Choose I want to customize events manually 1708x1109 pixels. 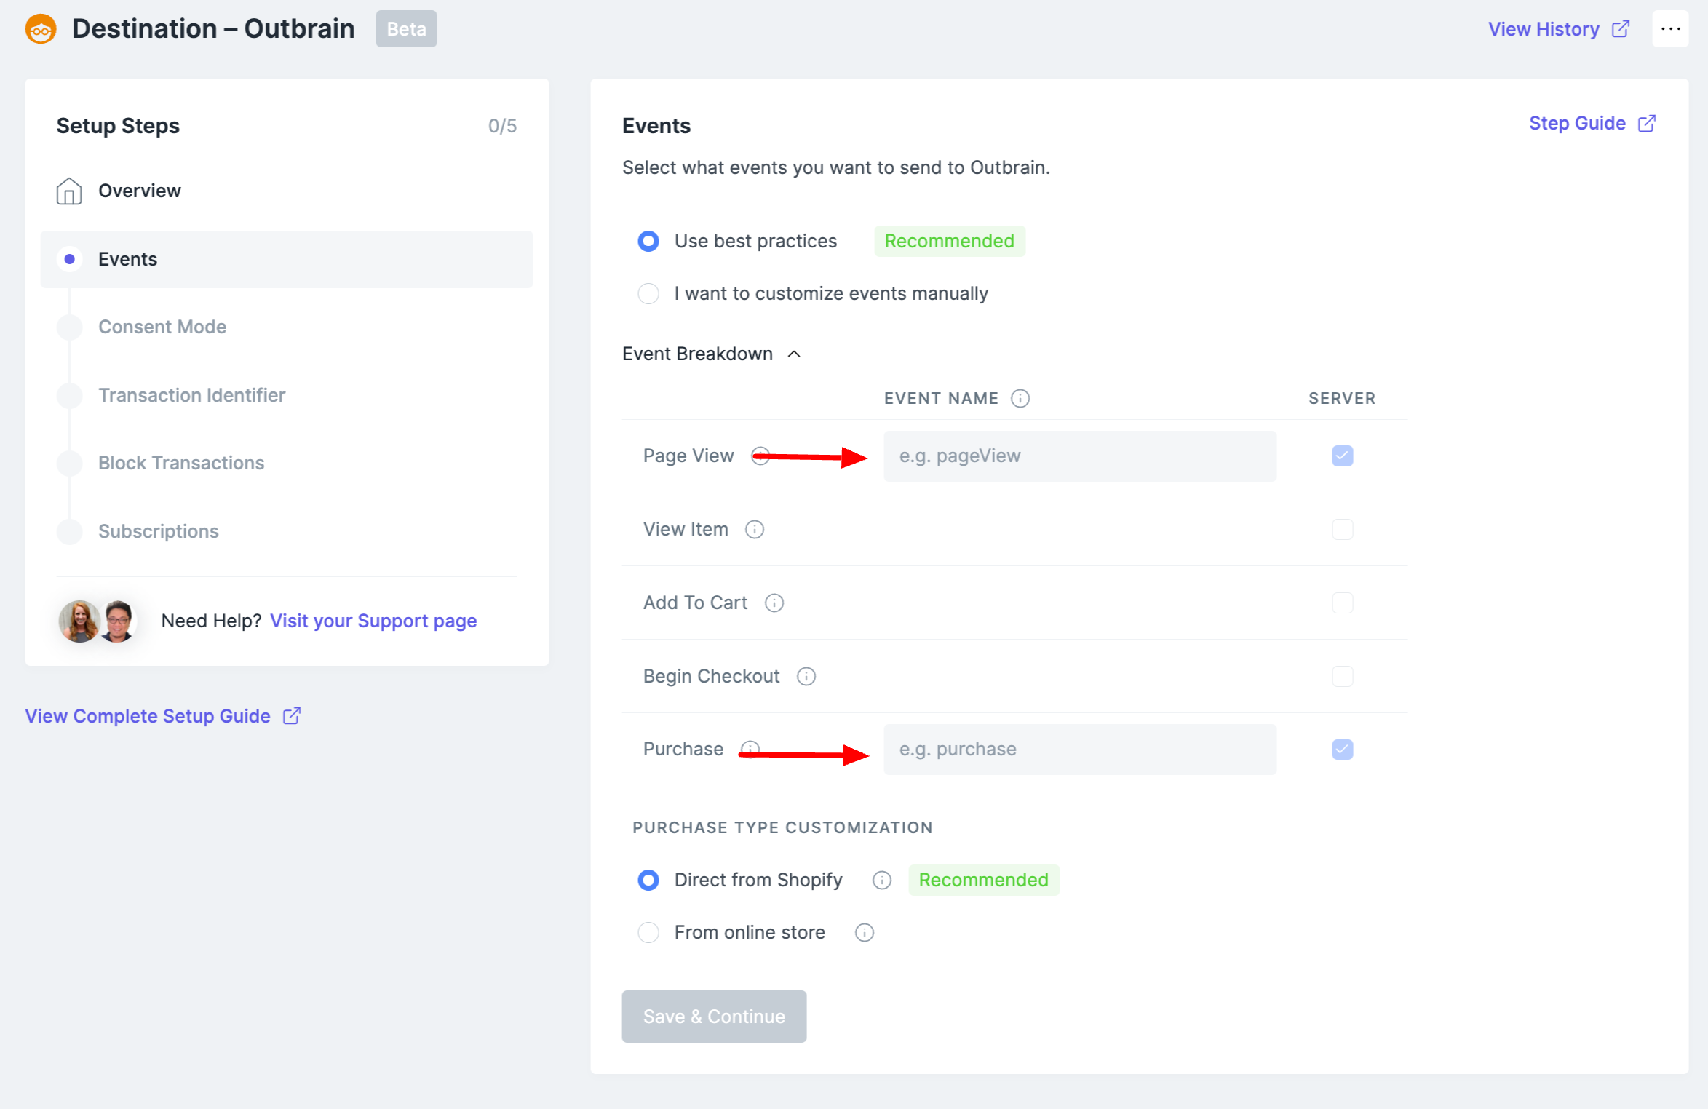click(648, 293)
